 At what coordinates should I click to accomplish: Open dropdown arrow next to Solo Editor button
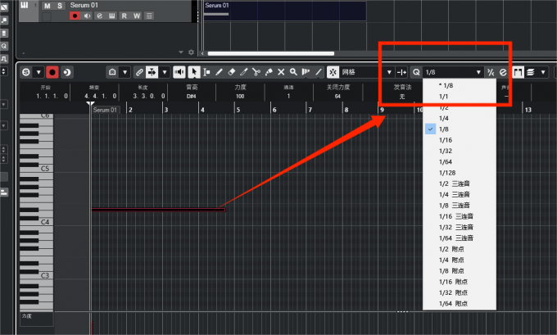(x=38, y=72)
